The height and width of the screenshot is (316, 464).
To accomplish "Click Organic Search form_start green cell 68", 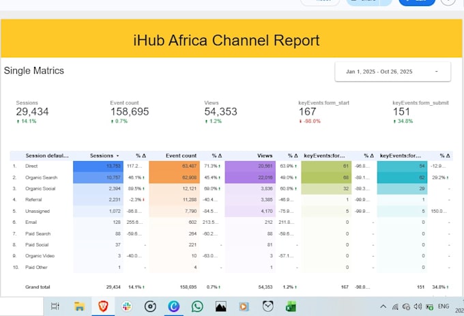I will point(326,177).
